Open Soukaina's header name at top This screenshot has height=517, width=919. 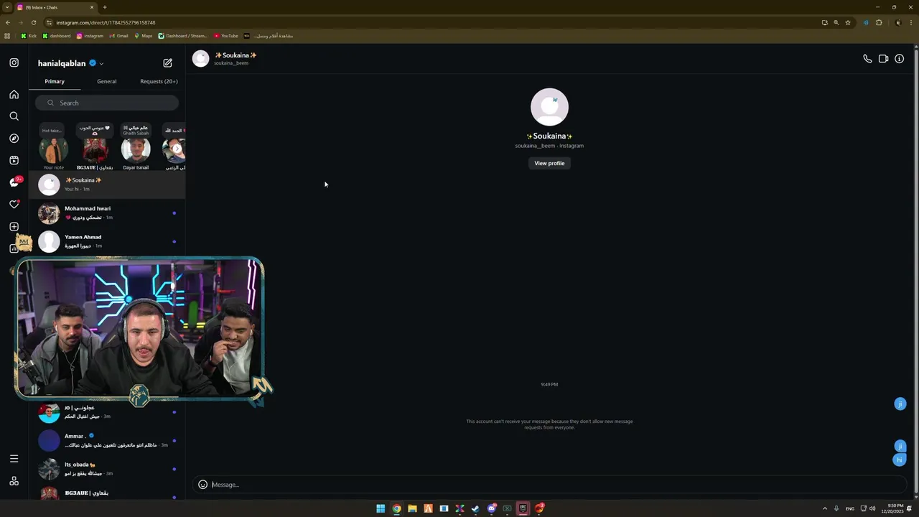pos(235,55)
